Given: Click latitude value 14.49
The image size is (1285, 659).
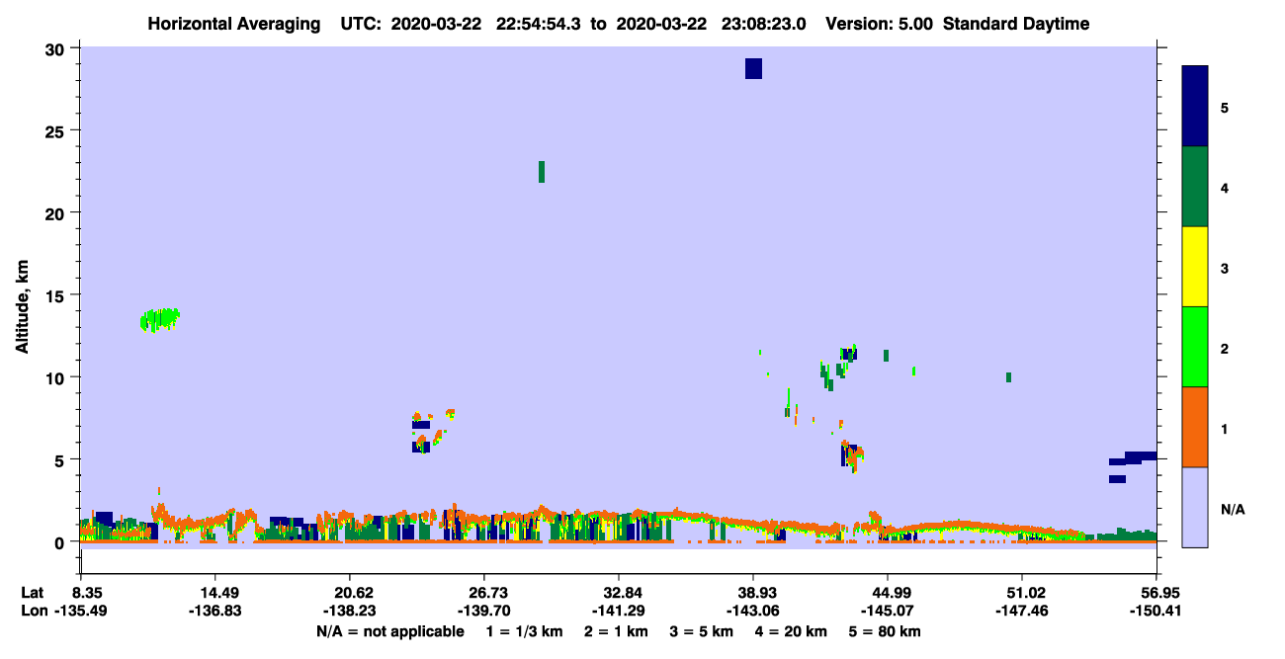Looking at the screenshot, I should click(x=215, y=593).
